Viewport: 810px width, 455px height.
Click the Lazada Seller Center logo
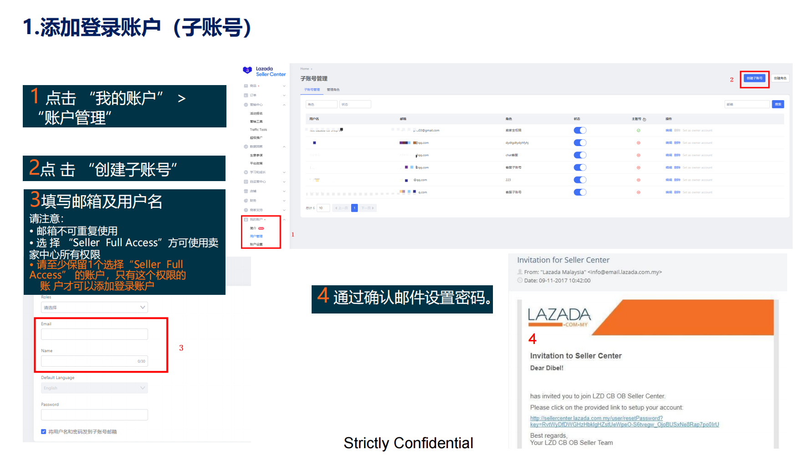(264, 71)
